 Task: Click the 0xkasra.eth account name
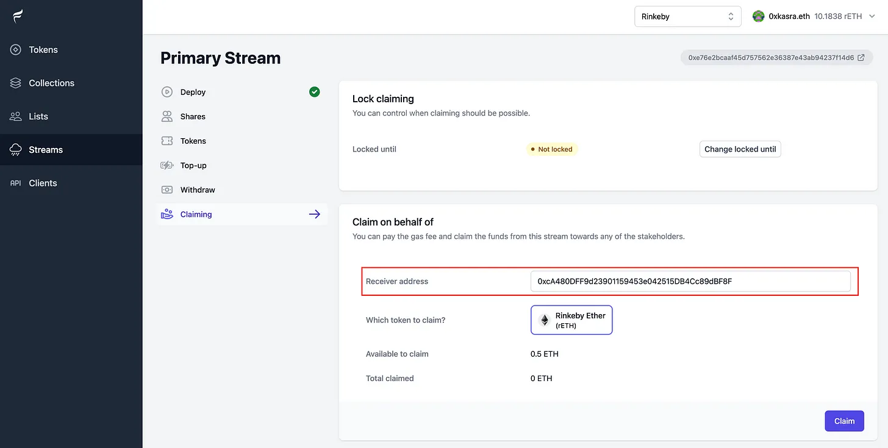tap(789, 16)
